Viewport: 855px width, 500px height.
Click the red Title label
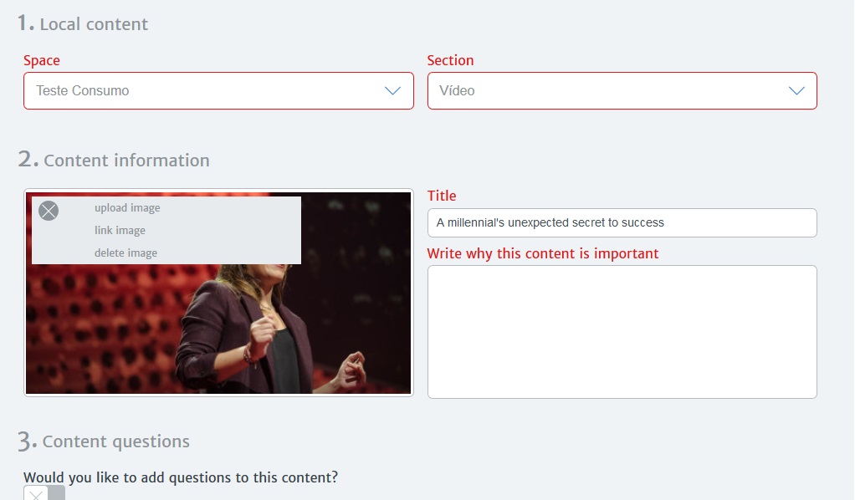click(442, 196)
